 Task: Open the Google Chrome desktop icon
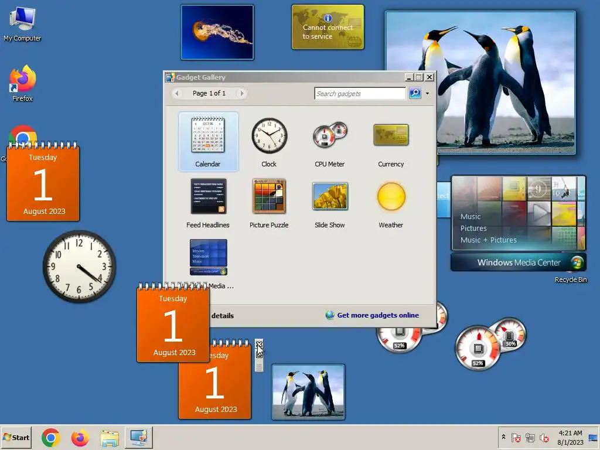[x=23, y=135]
